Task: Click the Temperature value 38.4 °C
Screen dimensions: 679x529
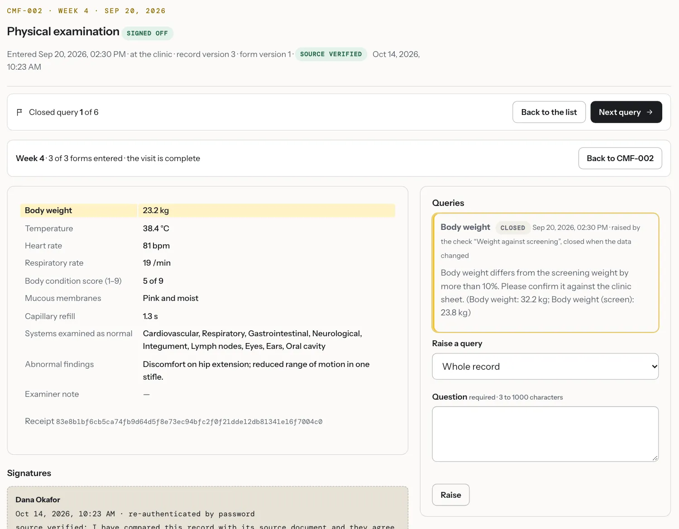Action: coord(156,229)
